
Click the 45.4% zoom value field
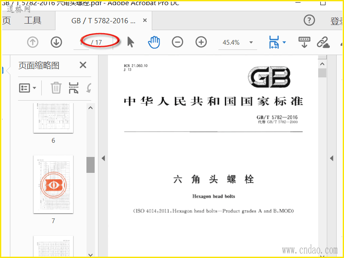tap(231, 43)
